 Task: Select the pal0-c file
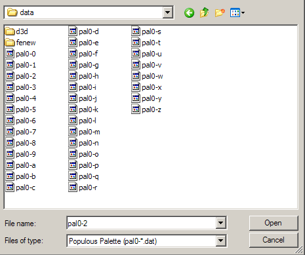pyautogui.click(x=20, y=187)
